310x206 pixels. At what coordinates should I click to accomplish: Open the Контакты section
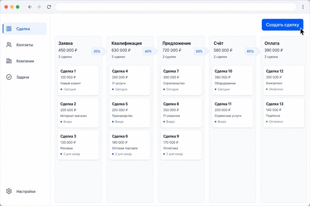tap(25, 45)
